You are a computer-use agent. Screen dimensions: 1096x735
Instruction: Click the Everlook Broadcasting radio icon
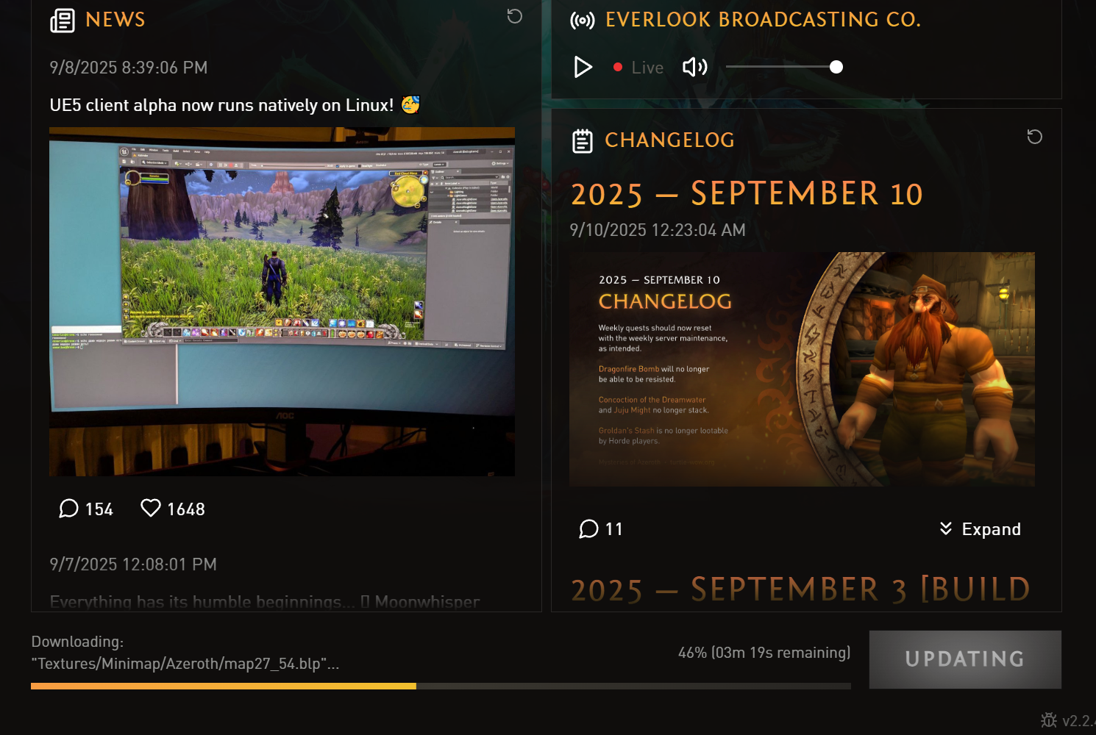tap(583, 21)
